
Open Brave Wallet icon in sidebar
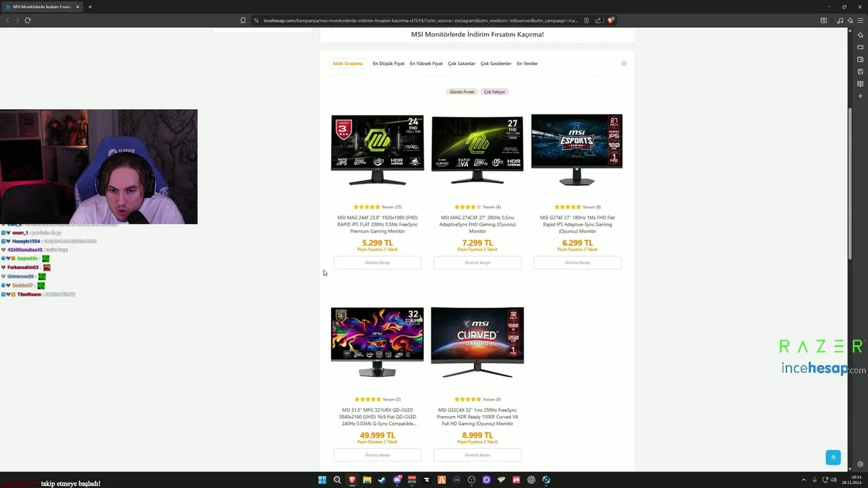(860, 59)
